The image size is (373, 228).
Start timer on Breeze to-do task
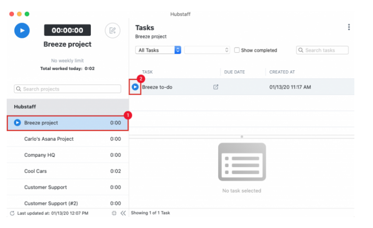tap(135, 87)
